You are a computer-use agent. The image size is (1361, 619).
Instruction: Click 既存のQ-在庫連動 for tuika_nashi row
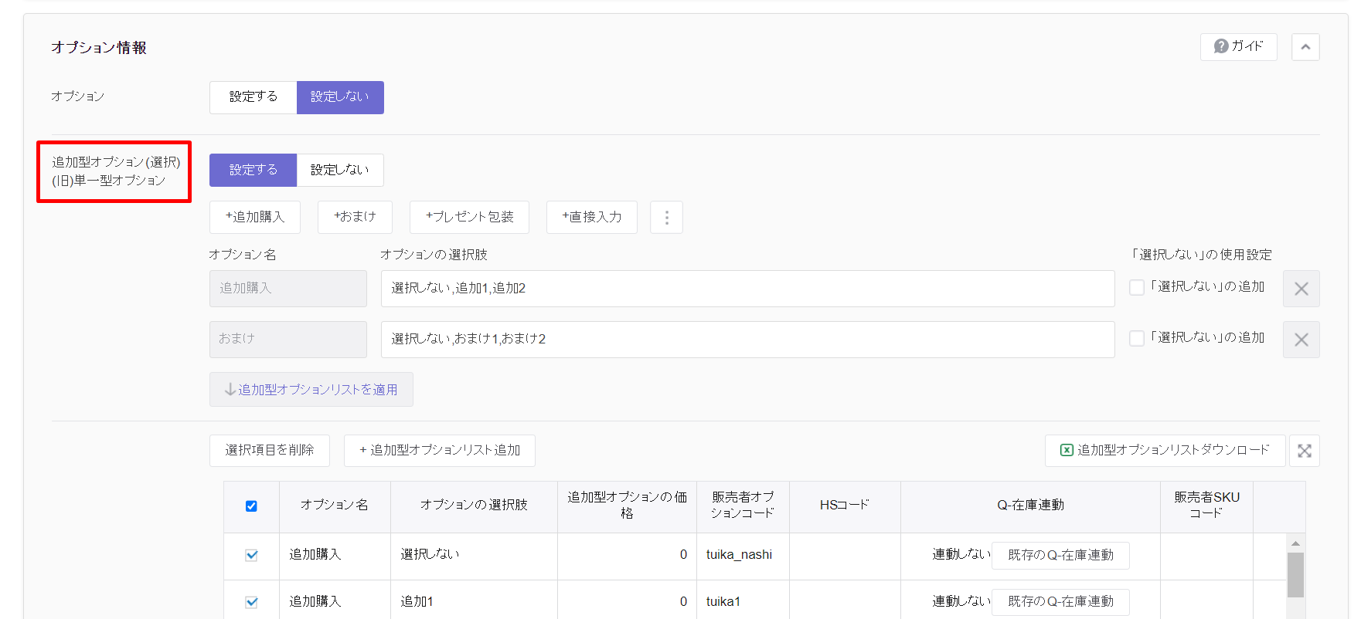pyautogui.click(x=1060, y=555)
